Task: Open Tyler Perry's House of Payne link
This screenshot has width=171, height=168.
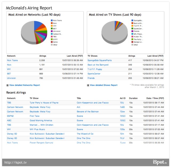Action: point(44,103)
